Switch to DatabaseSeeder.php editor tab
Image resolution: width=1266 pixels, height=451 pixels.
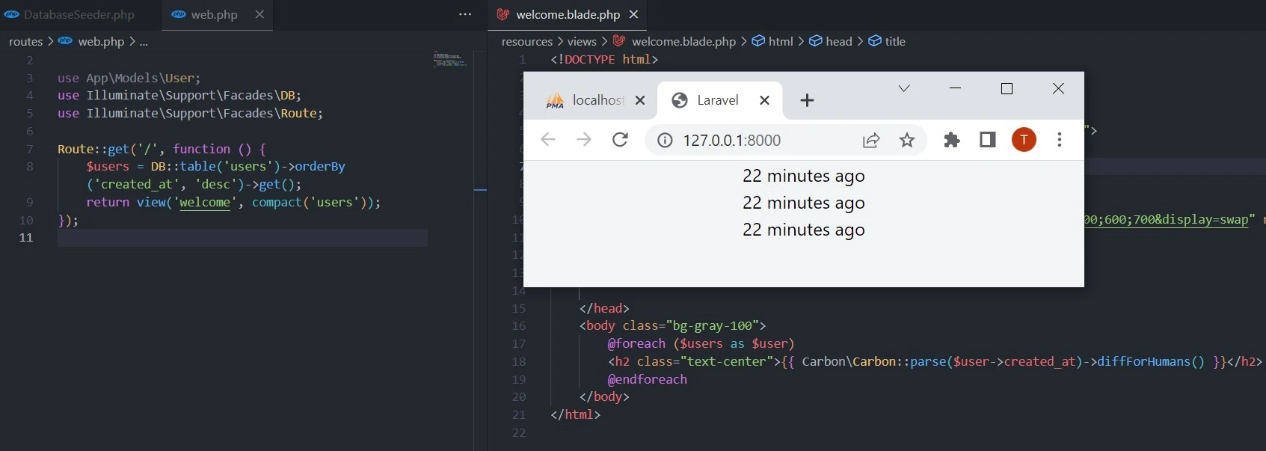(x=79, y=15)
